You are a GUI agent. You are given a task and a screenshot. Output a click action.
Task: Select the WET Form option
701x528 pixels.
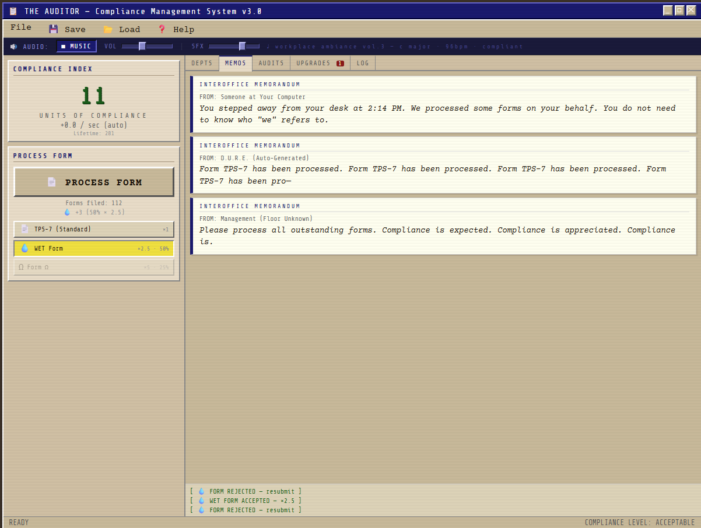94,248
